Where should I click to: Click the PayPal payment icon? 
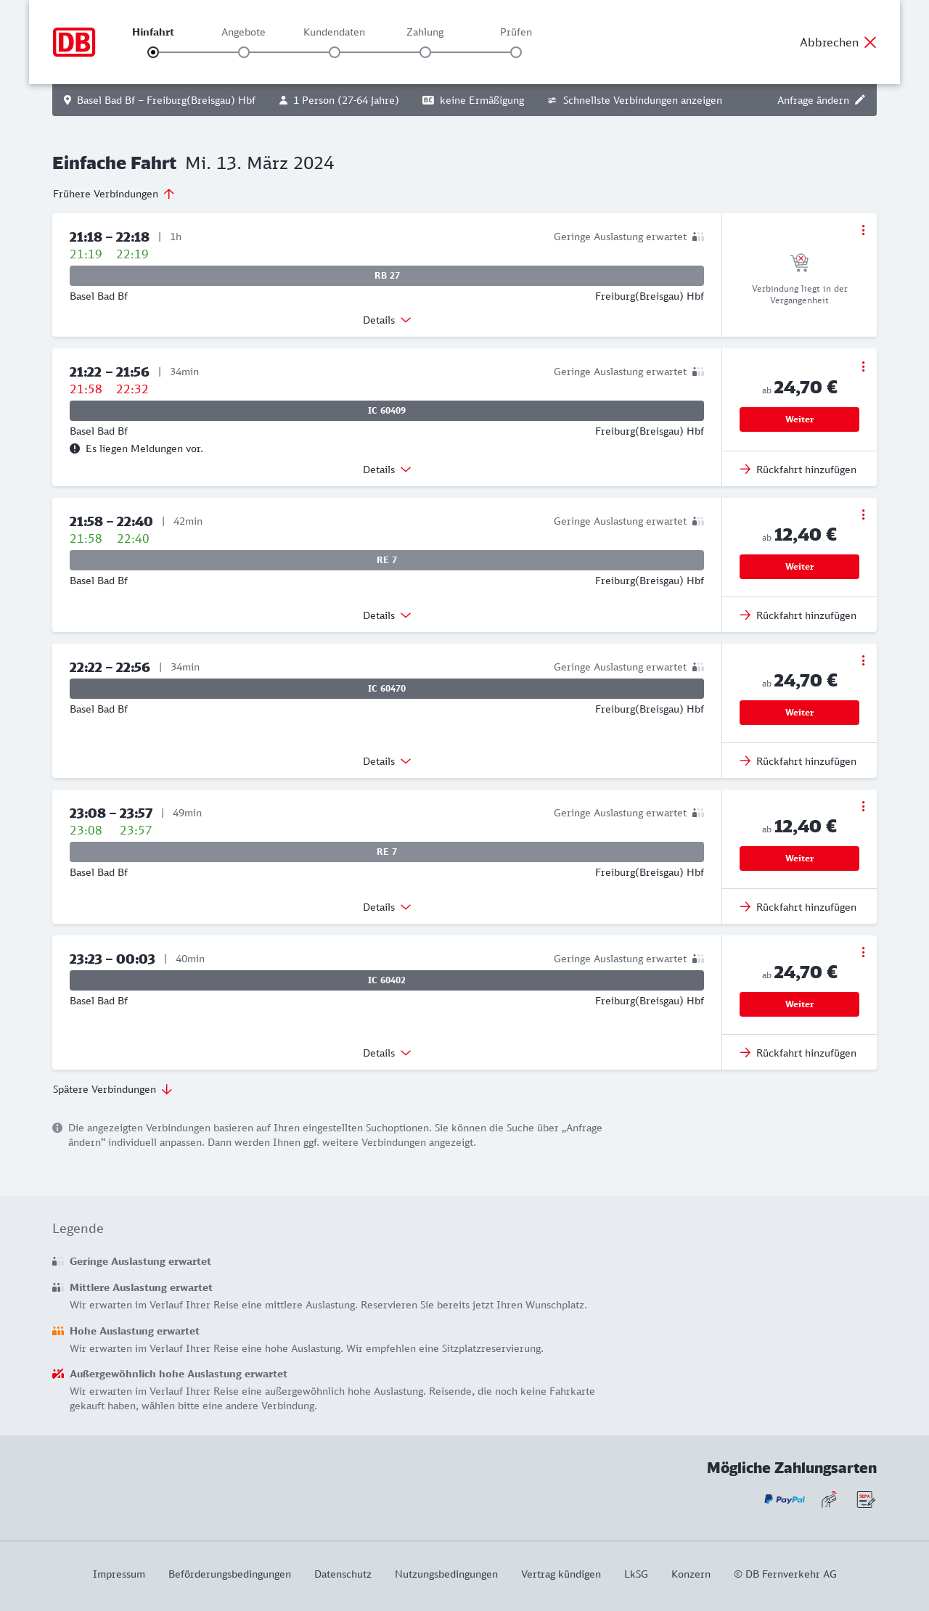click(x=784, y=1499)
